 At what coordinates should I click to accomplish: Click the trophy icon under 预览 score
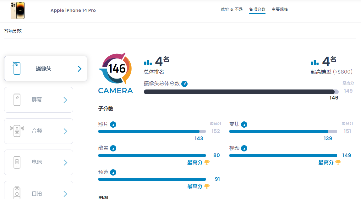coord(207,186)
